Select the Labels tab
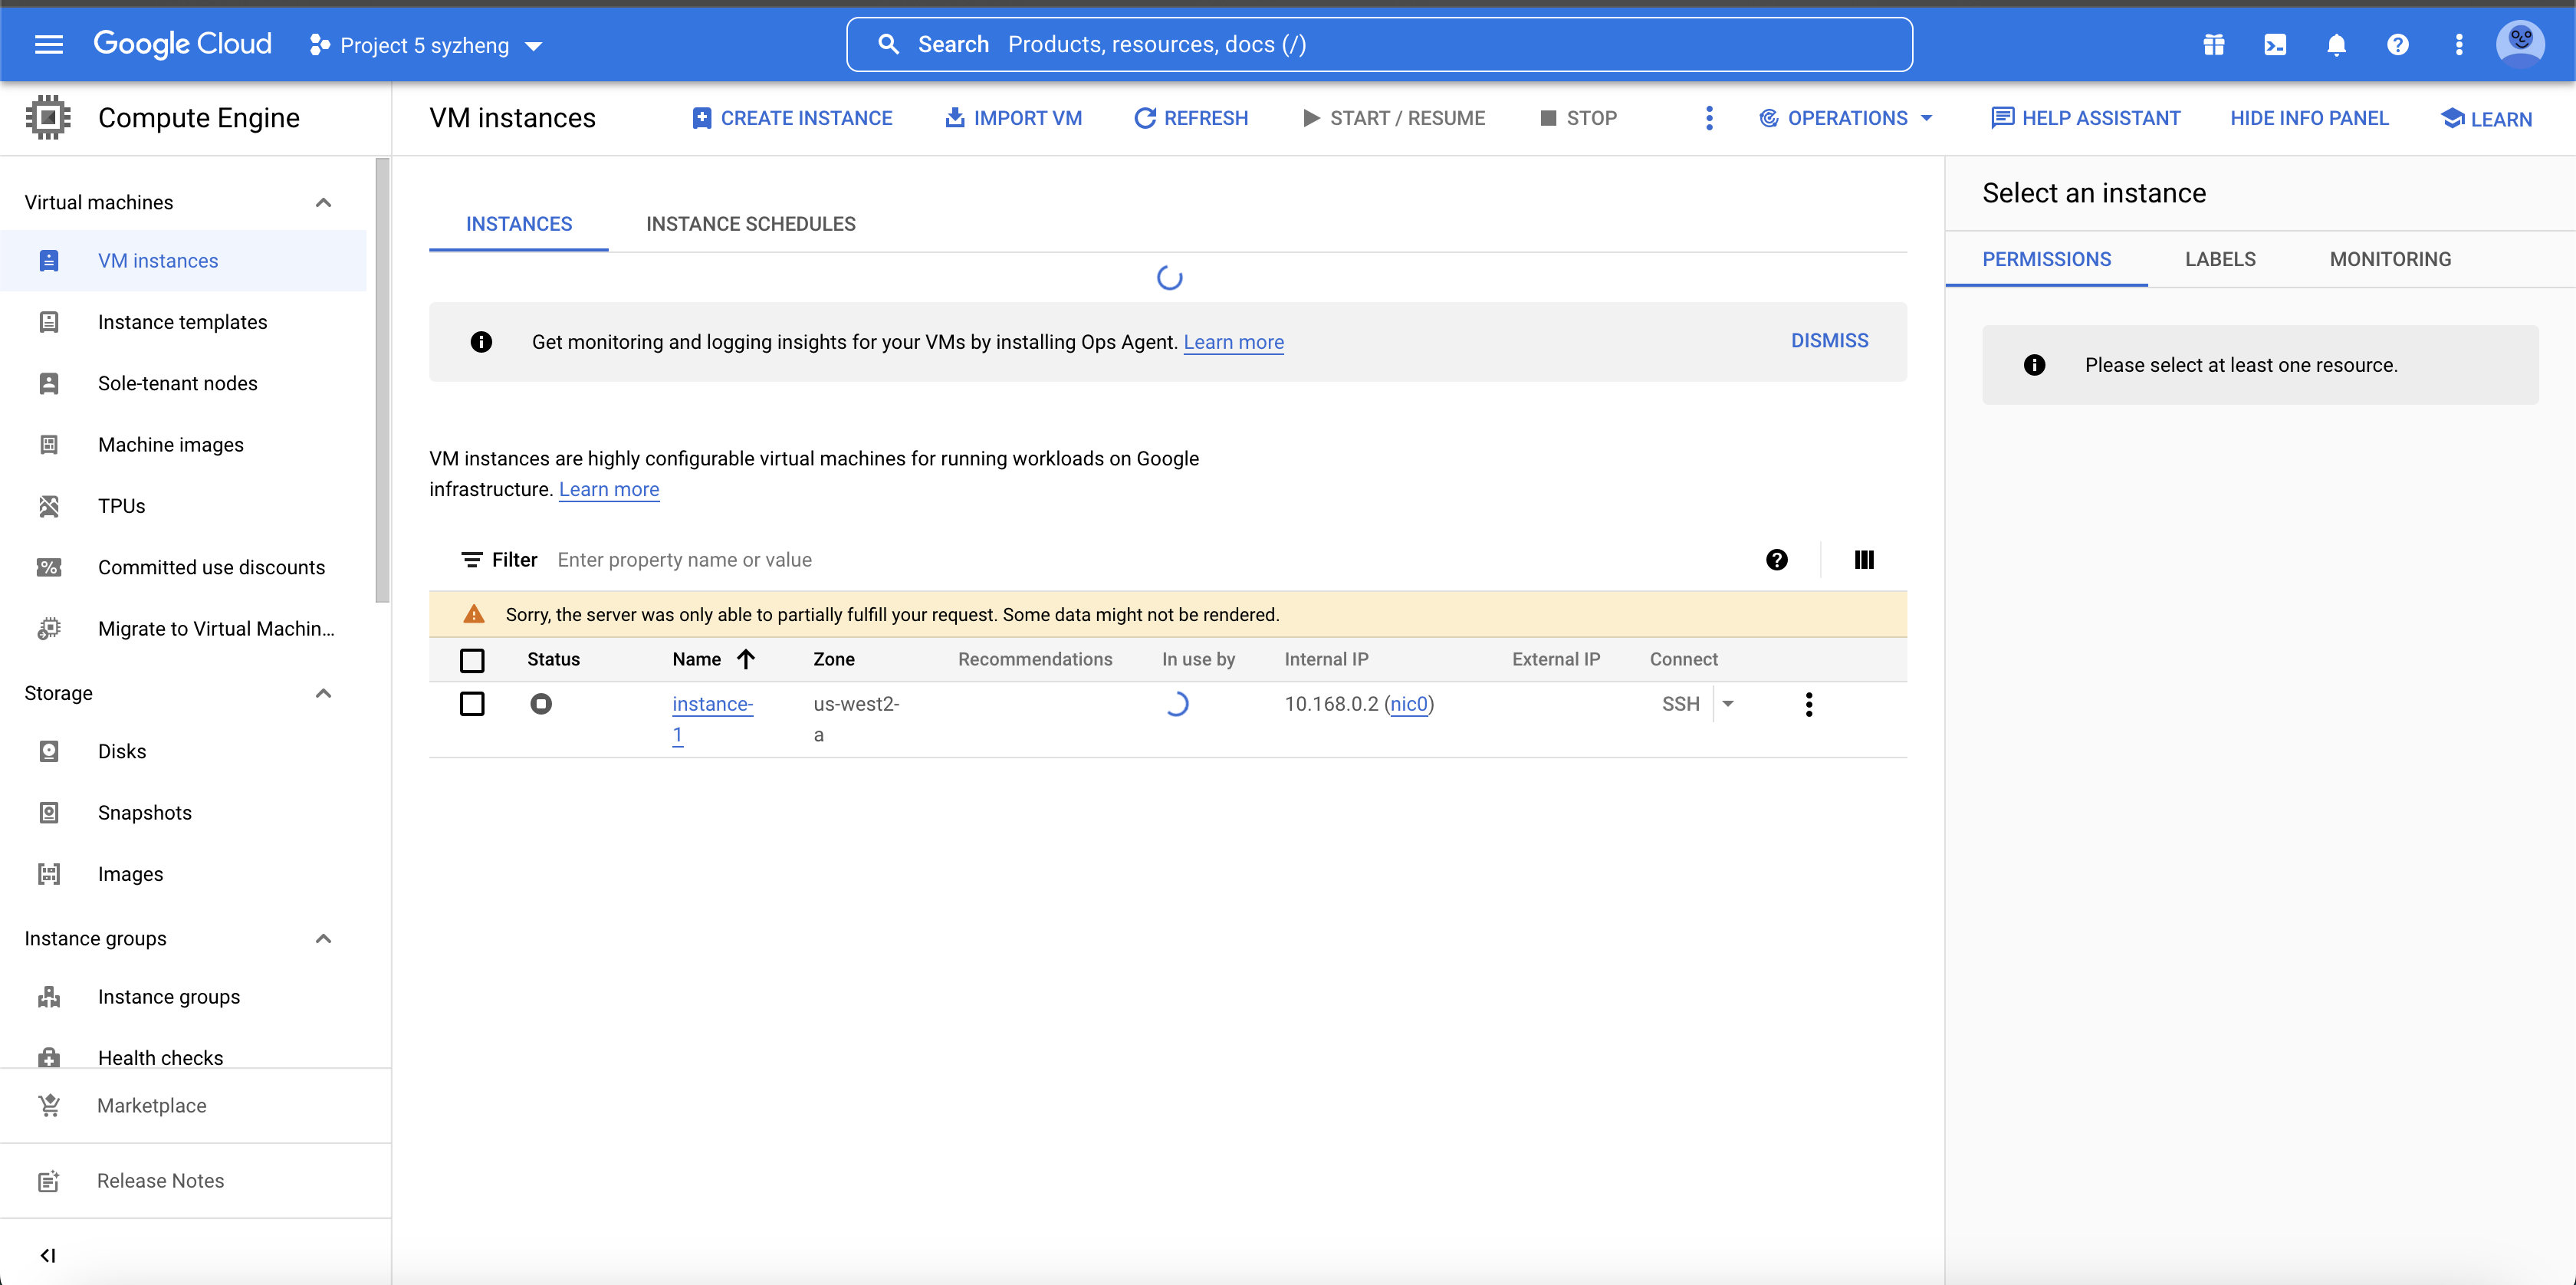The height and width of the screenshot is (1285, 2576). click(2220, 259)
